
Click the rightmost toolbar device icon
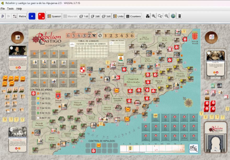(x=179, y=16)
